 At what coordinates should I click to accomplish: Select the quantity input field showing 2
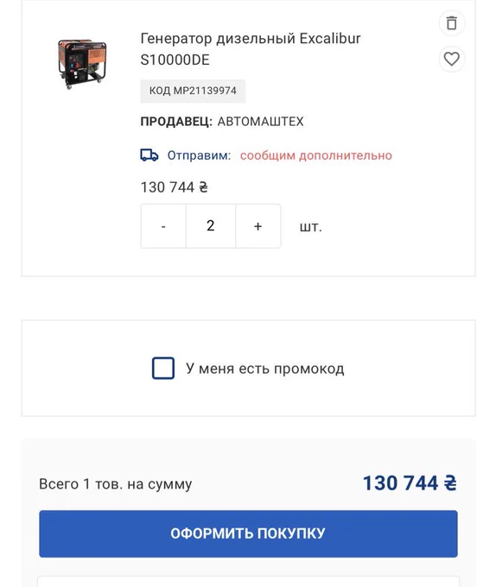pos(211,226)
